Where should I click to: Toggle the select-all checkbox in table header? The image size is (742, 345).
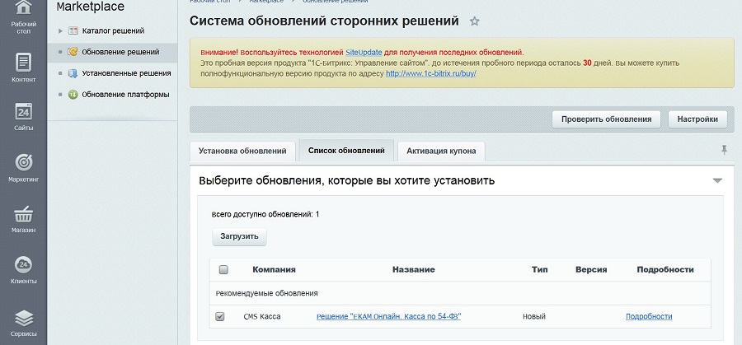(223, 270)
